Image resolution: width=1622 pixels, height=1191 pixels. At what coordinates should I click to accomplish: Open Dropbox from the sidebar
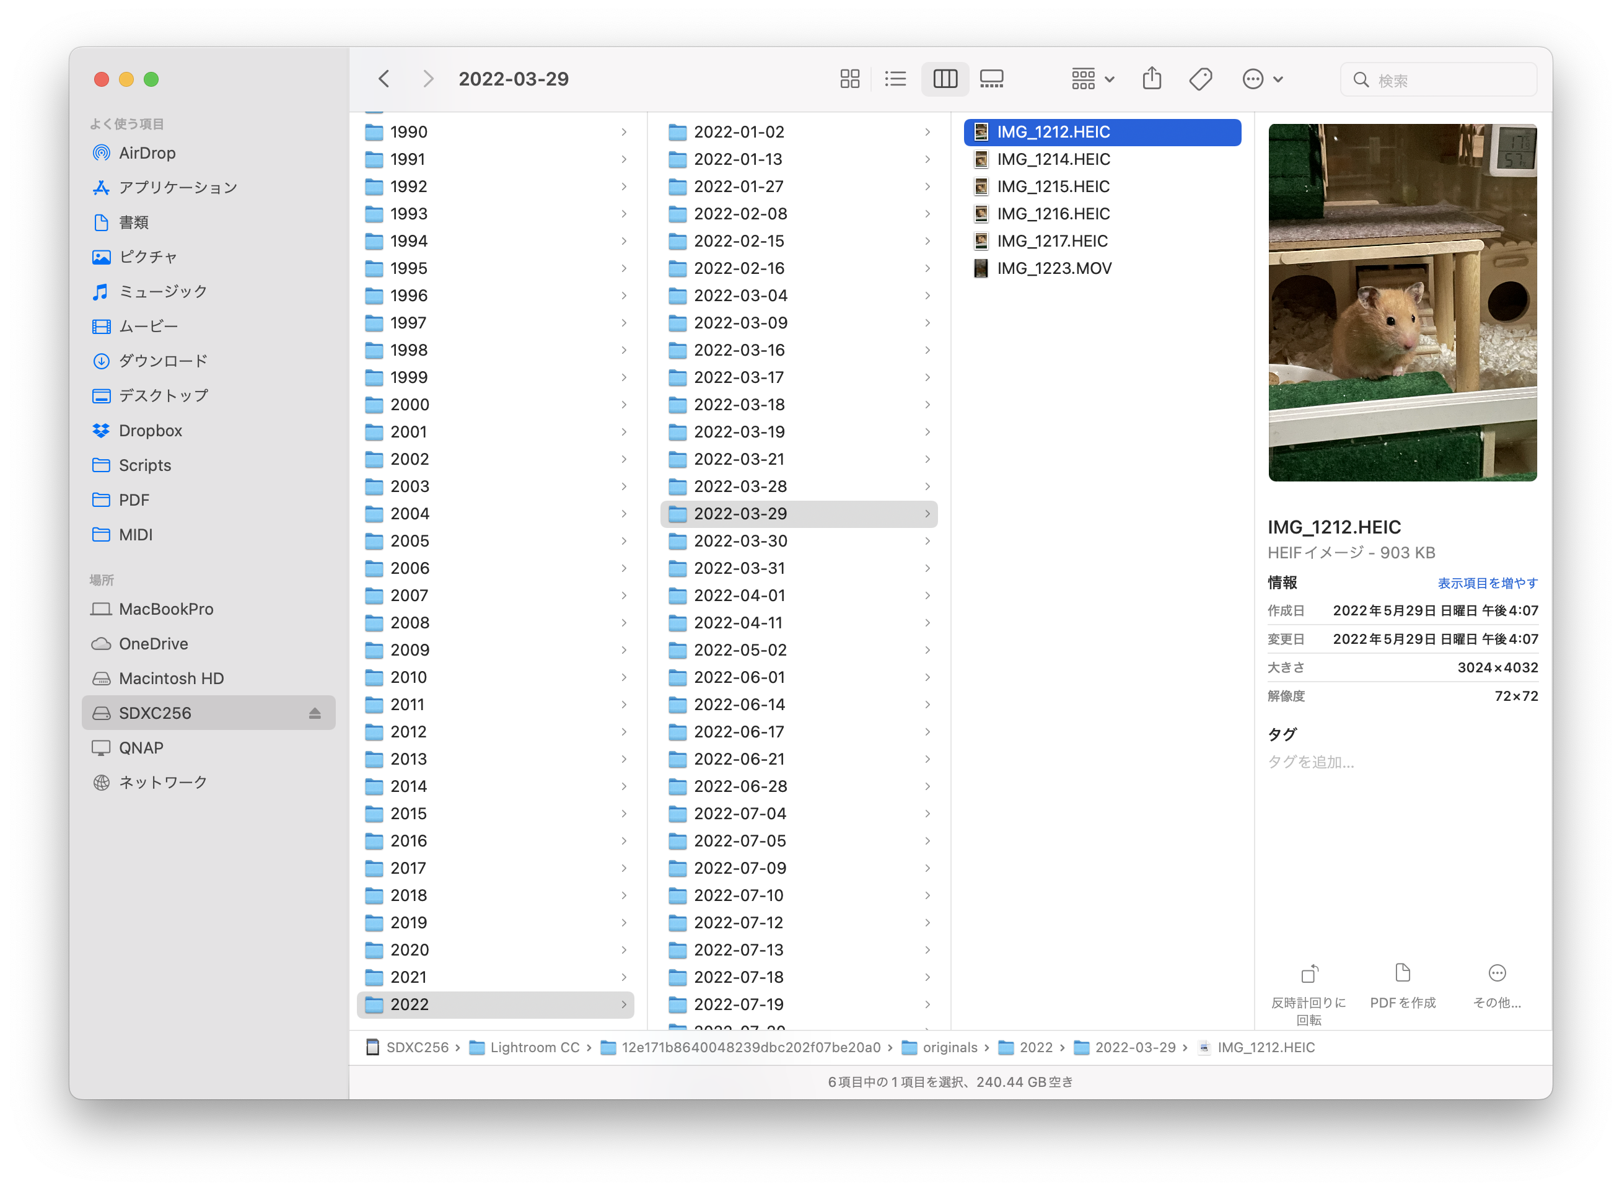coord(150,431)
